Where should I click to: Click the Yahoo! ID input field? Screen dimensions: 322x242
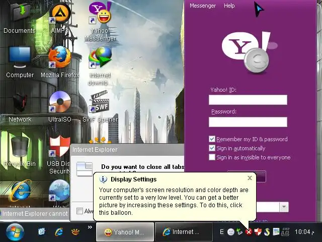point(248,100)
